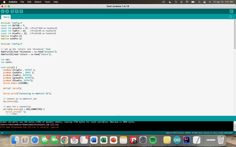This screenshot has height=147, width=236.
Task: Click the '/Users/rahulnambiar/Downloads' console path line
Action: [29, 125]
